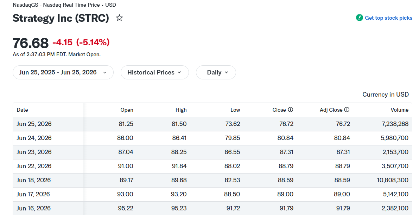Click the Adj Close column header label
Viewport: 419px width, 215px height.
coord(331,110)
